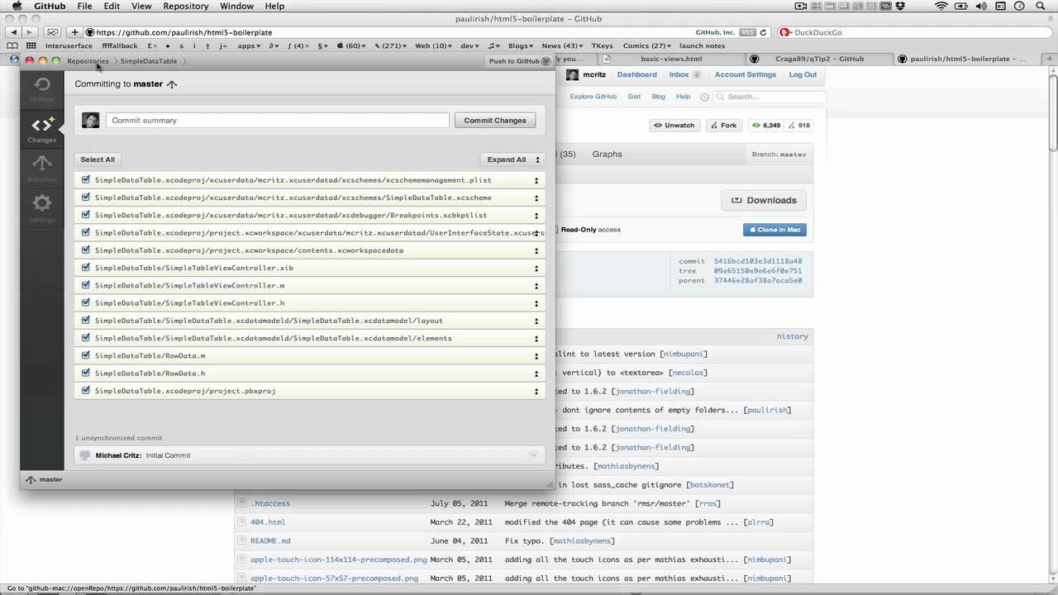Viewport: 1058px width, 595px height.
Task: Uncheck Breakpoints.xcbkptlist checkbox
Action: pyautogui.click(x=86, y=215)
